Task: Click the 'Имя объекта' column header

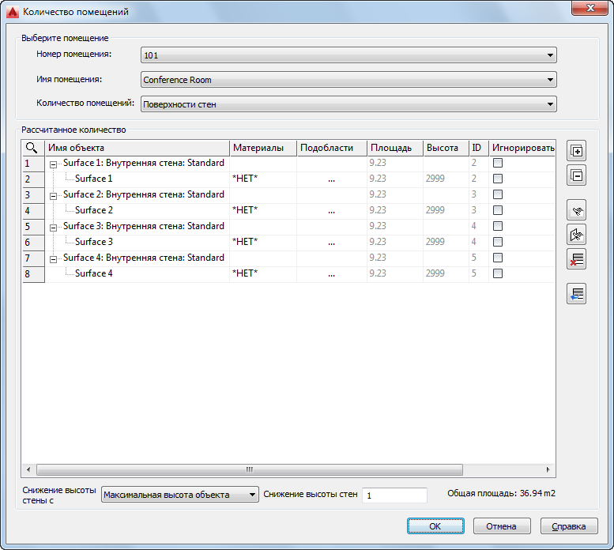Action: (x=137, y=148)
